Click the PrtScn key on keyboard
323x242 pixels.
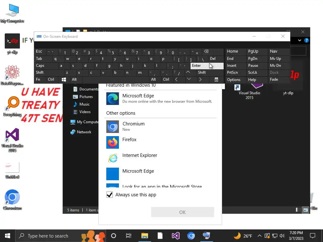(x=236, y=72)
